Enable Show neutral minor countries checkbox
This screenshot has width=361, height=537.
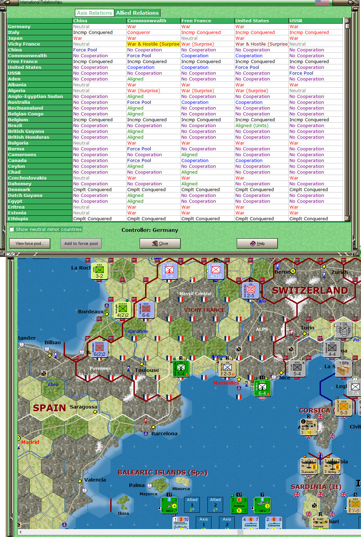pos(12,229)
